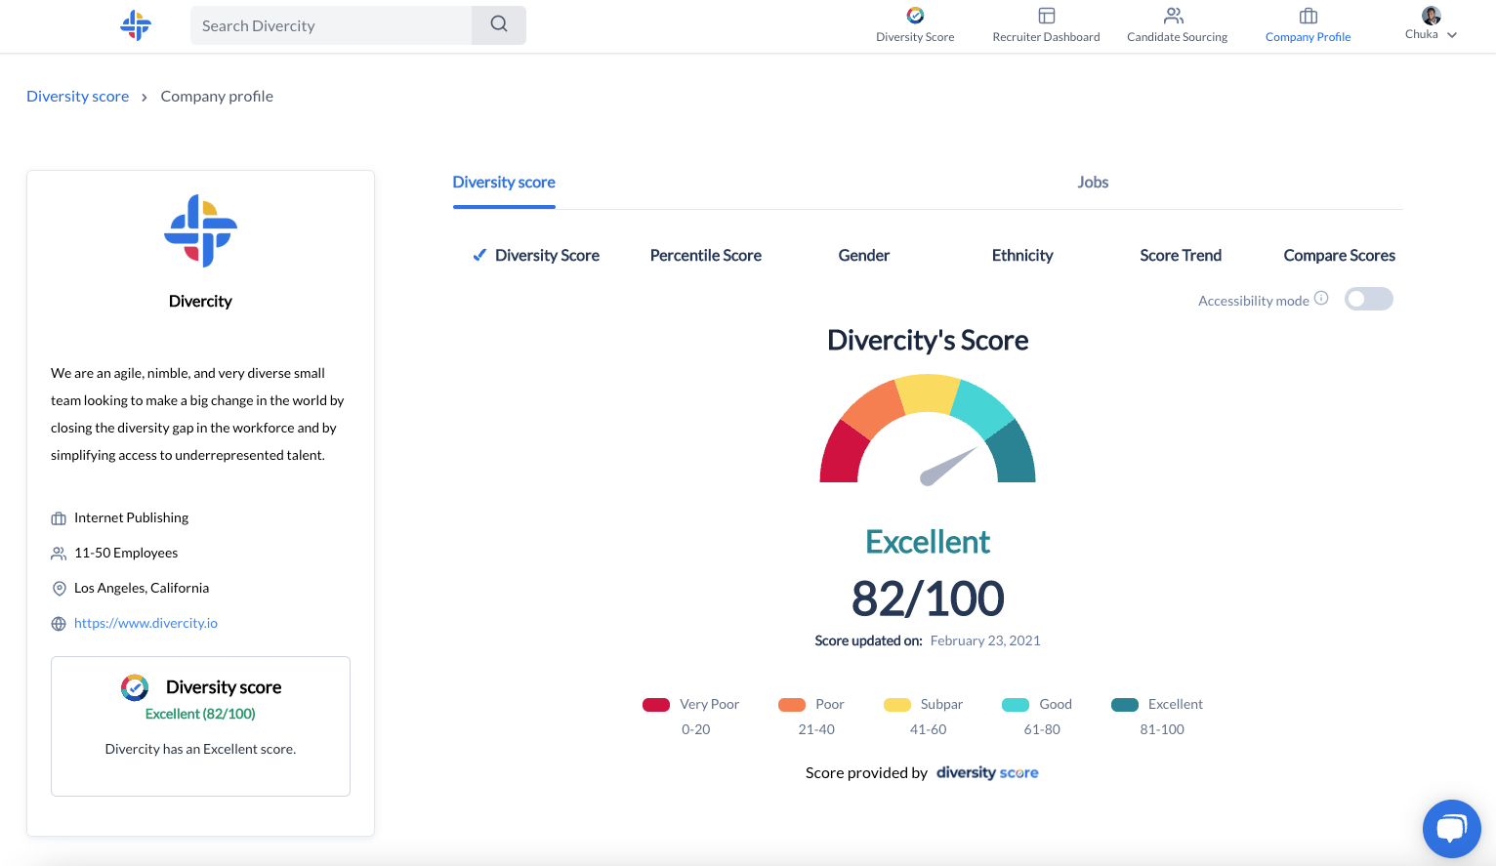Open the Recruiter Dashboard nav icon

[1047, 16]
